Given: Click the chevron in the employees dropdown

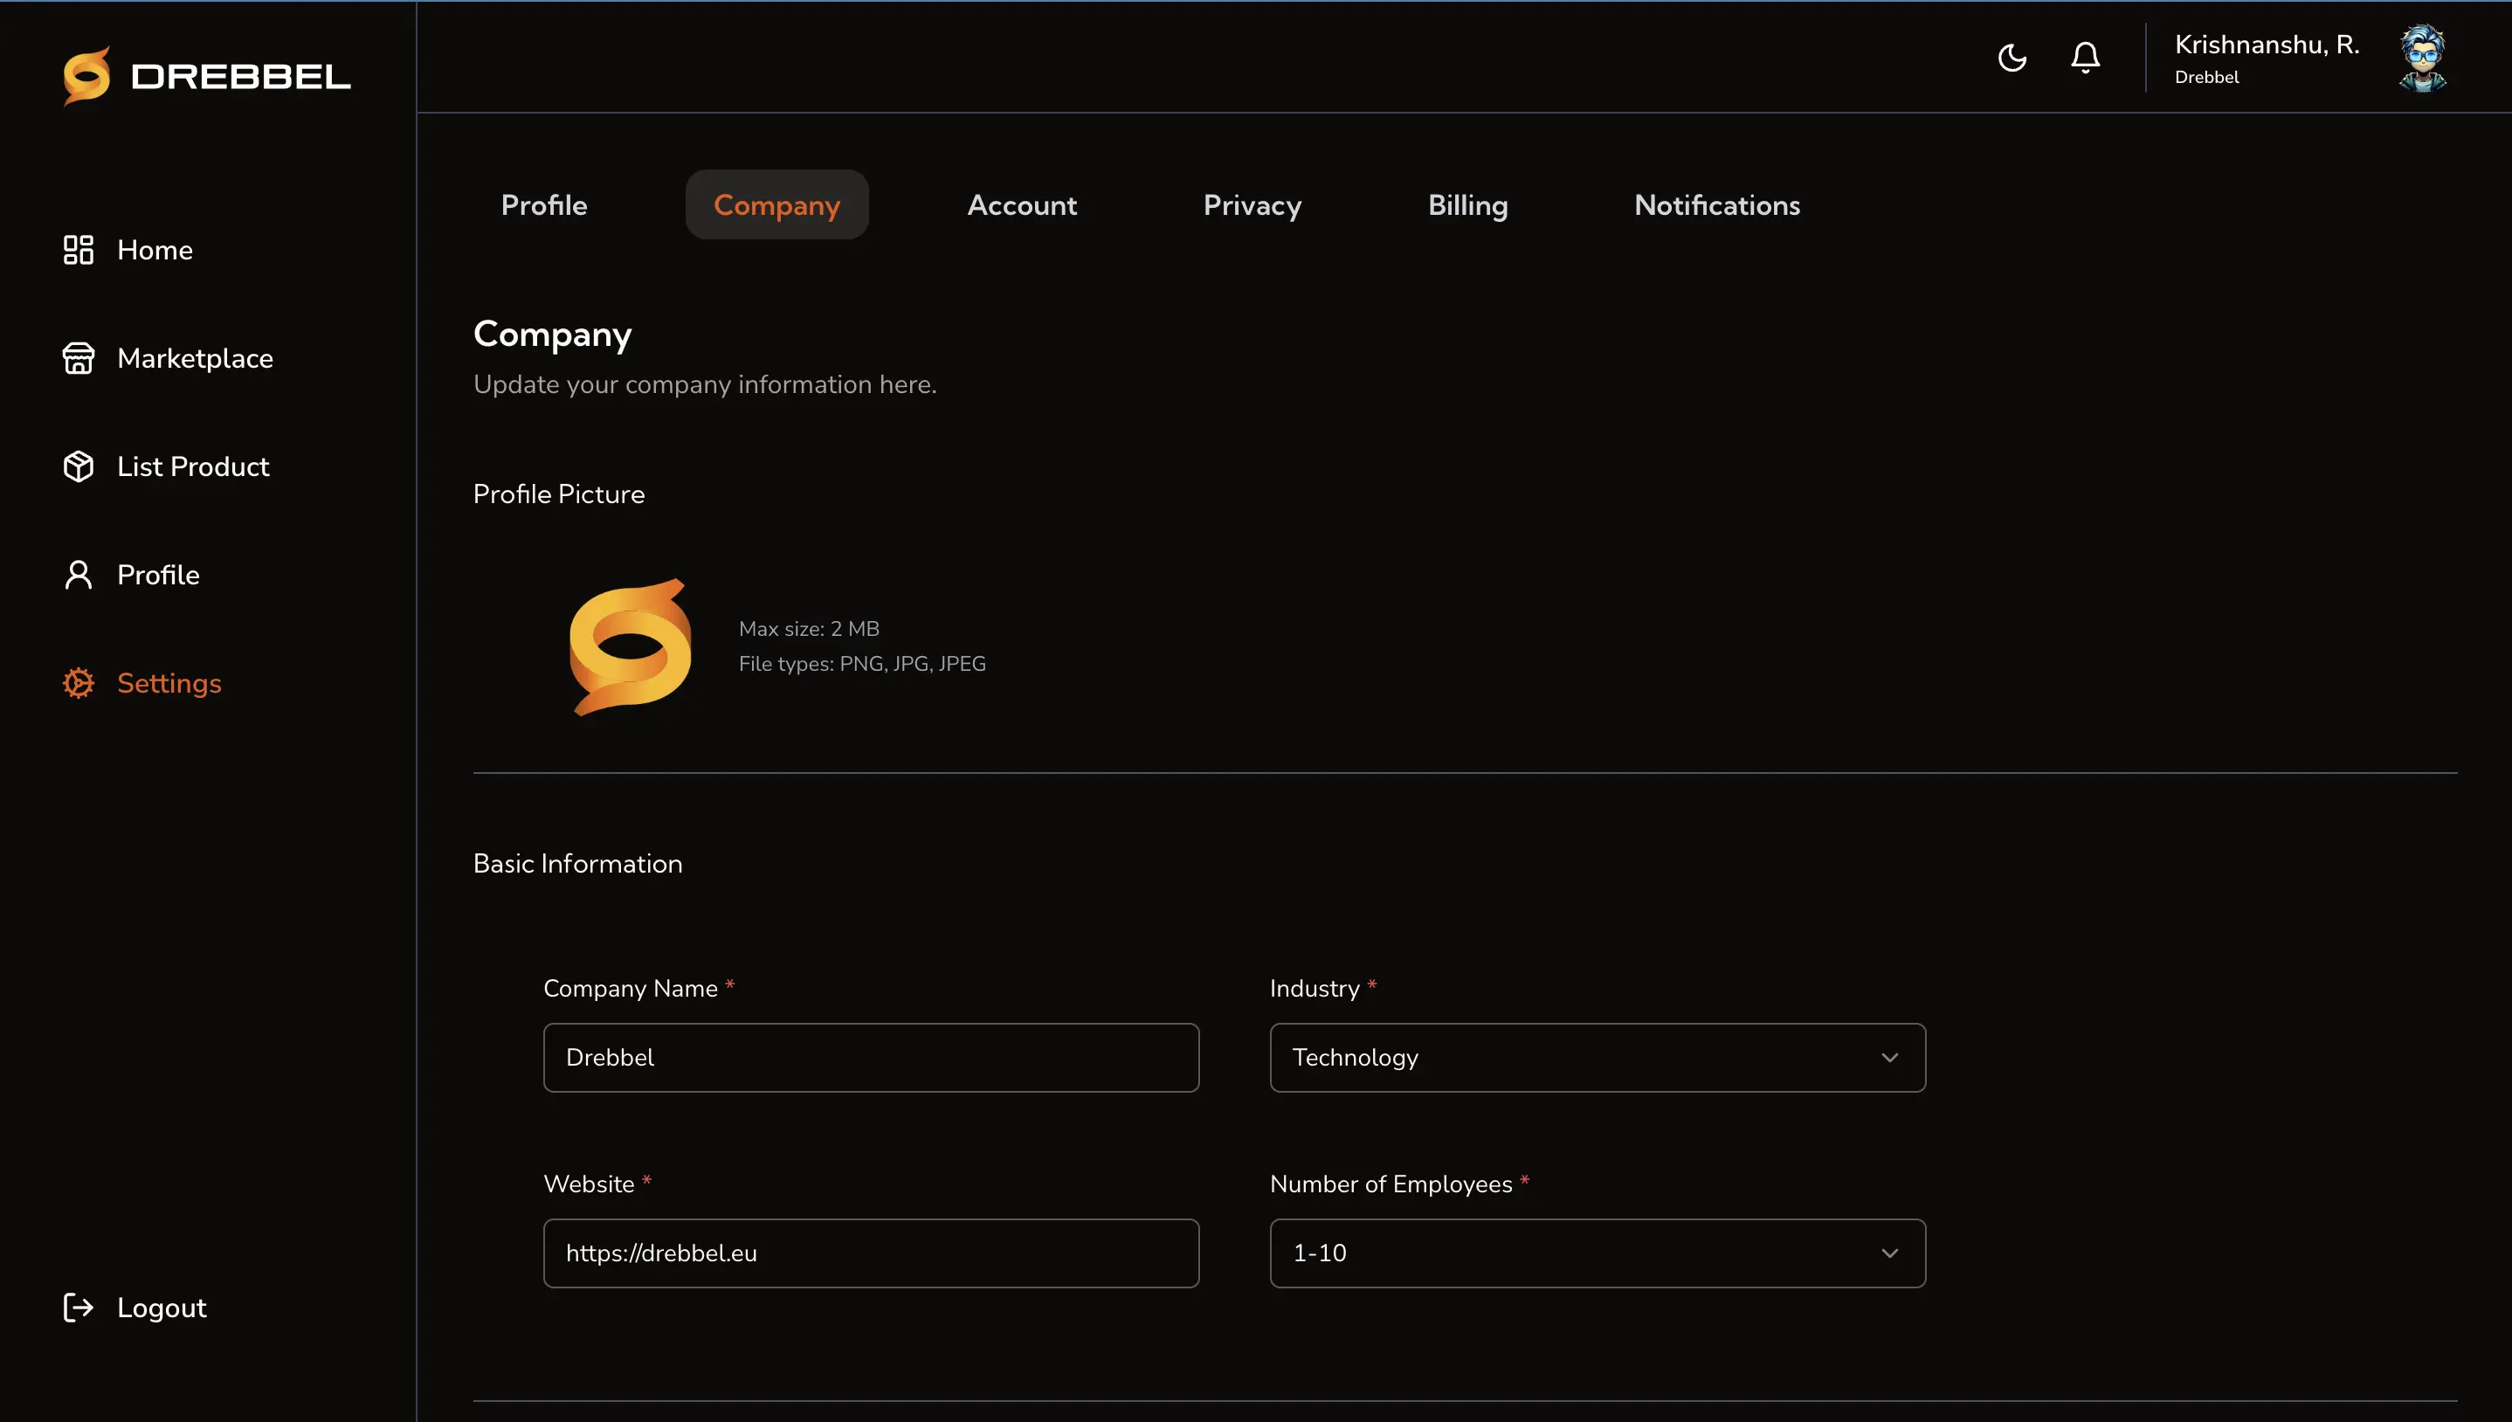Looking at the screenshot, I should click(x=1890, y=1253).
